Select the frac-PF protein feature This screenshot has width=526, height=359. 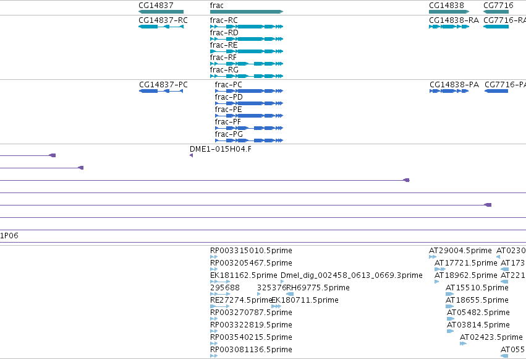249,128
